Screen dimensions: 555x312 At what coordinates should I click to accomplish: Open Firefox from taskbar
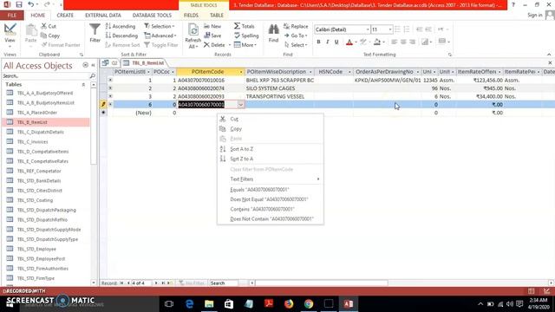tap(289, 304)
